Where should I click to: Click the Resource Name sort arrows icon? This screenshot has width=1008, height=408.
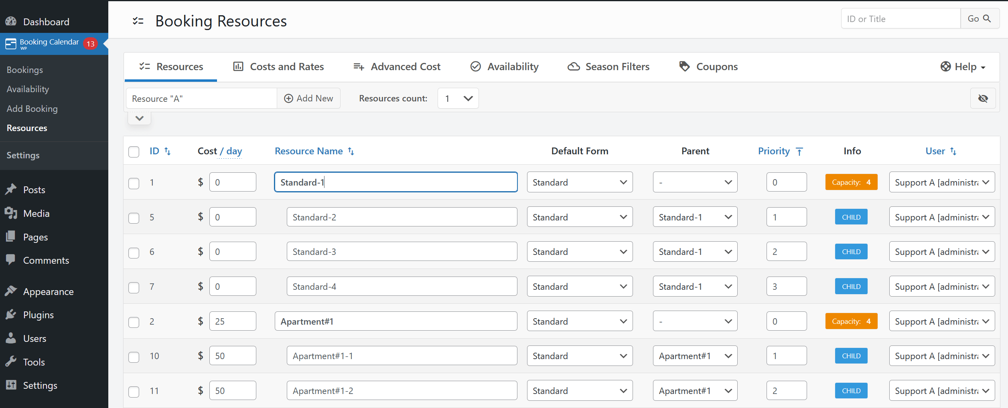351,151
